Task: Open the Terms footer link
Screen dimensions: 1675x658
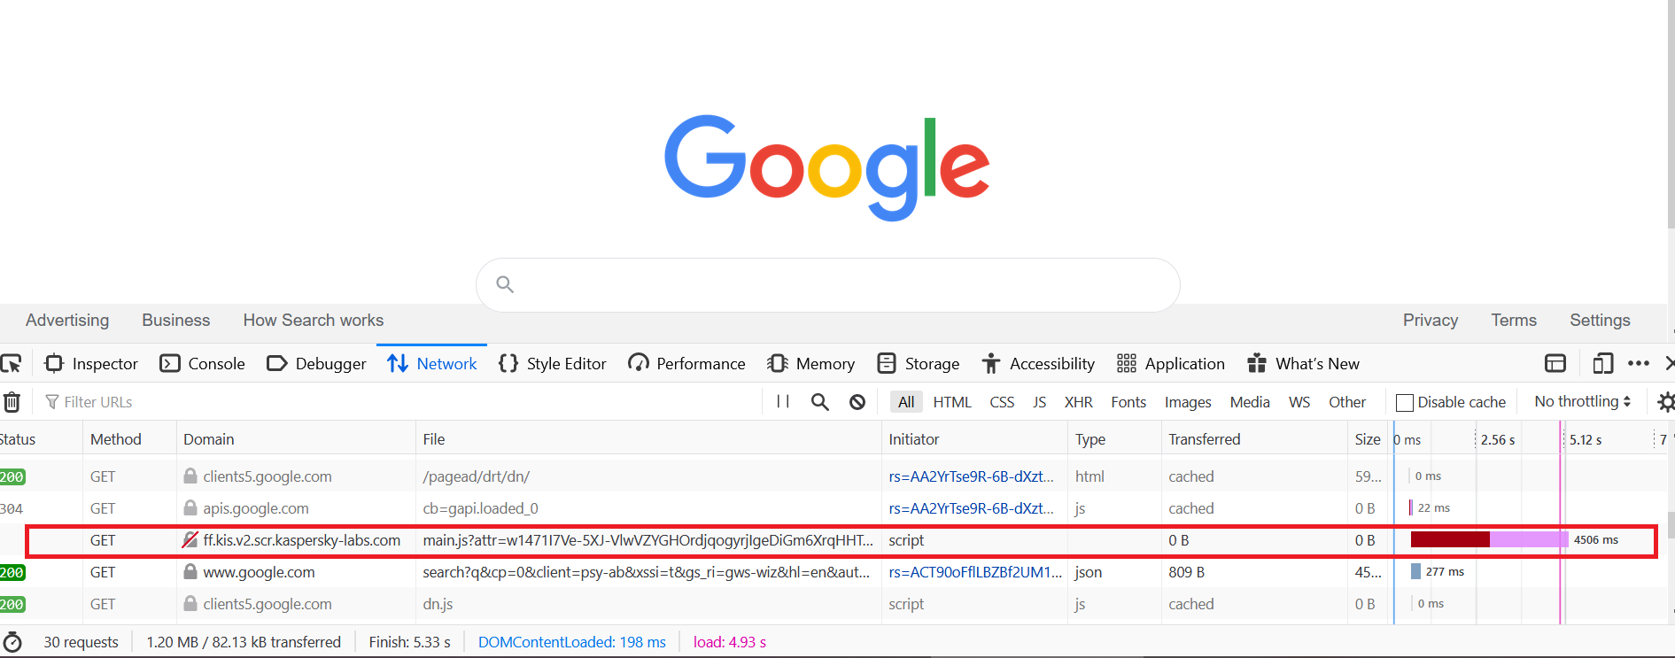Action: pos(1514,321)
